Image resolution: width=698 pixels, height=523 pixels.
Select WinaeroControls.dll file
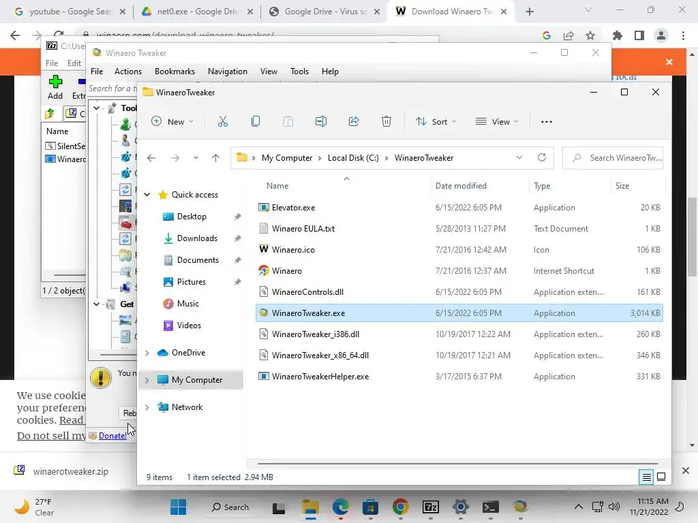tap(459, 292)
